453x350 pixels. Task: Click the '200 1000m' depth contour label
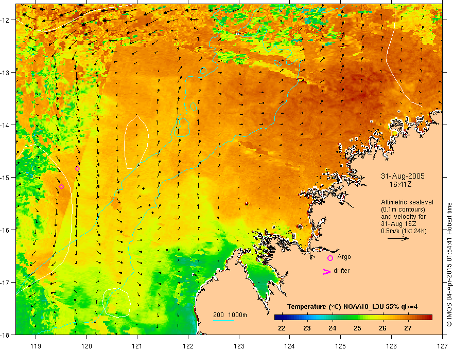click(x=230, y=315)
